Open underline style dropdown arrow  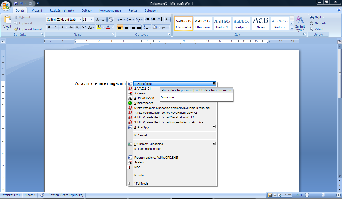[66, 27]
